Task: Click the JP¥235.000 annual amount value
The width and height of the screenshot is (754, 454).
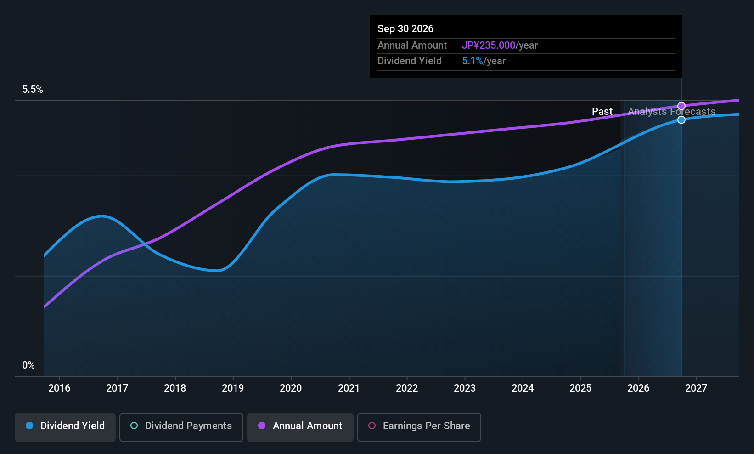Action: click(x=489, y=45)
